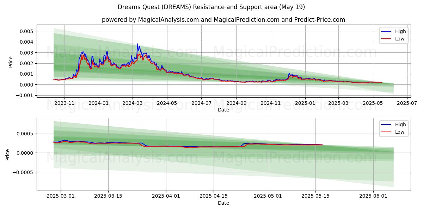Click the '0.003' y-axis label
The image size is (423, 211).
coord(26,53)
